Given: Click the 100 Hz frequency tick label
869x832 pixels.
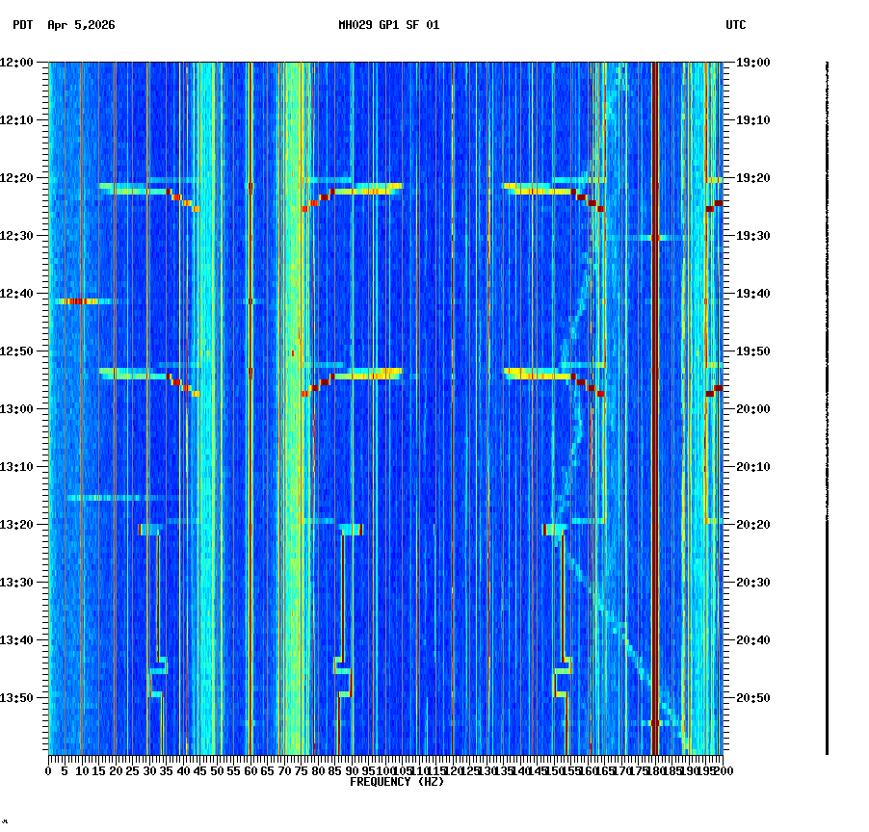Looking at the screenshot, I should click(x=385, y=770).
